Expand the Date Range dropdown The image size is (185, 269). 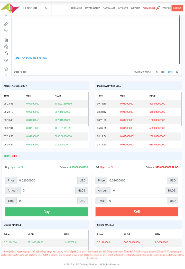coord(22,72)
